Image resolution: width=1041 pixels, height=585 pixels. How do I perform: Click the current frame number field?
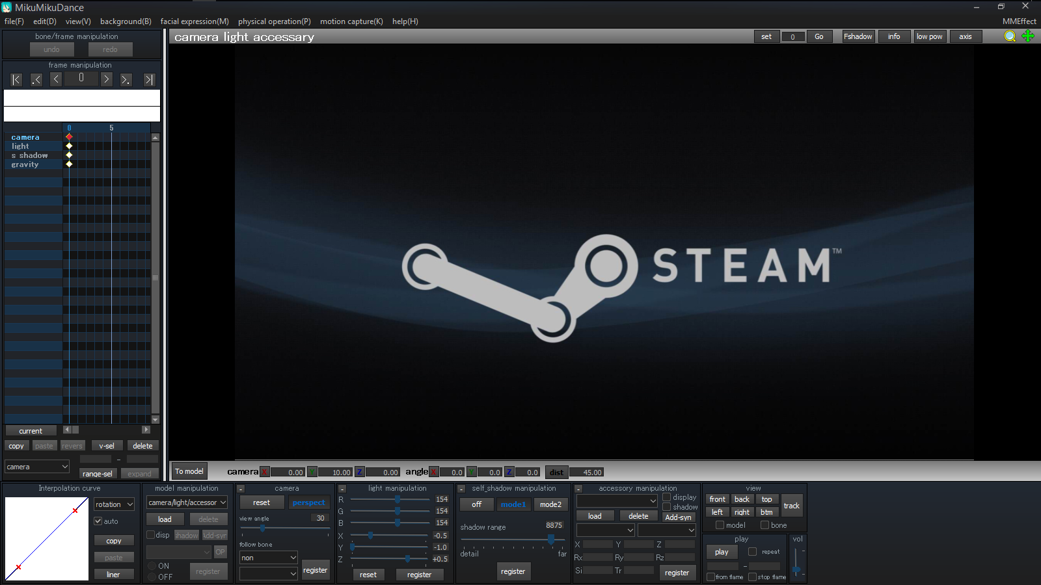pyautogui.click(x=81, y=79)
